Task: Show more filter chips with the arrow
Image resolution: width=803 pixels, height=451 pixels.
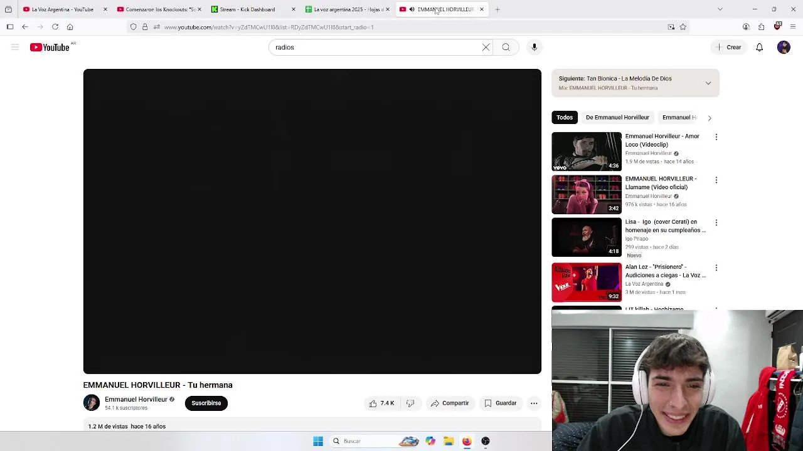Action: tap(710, 118)
